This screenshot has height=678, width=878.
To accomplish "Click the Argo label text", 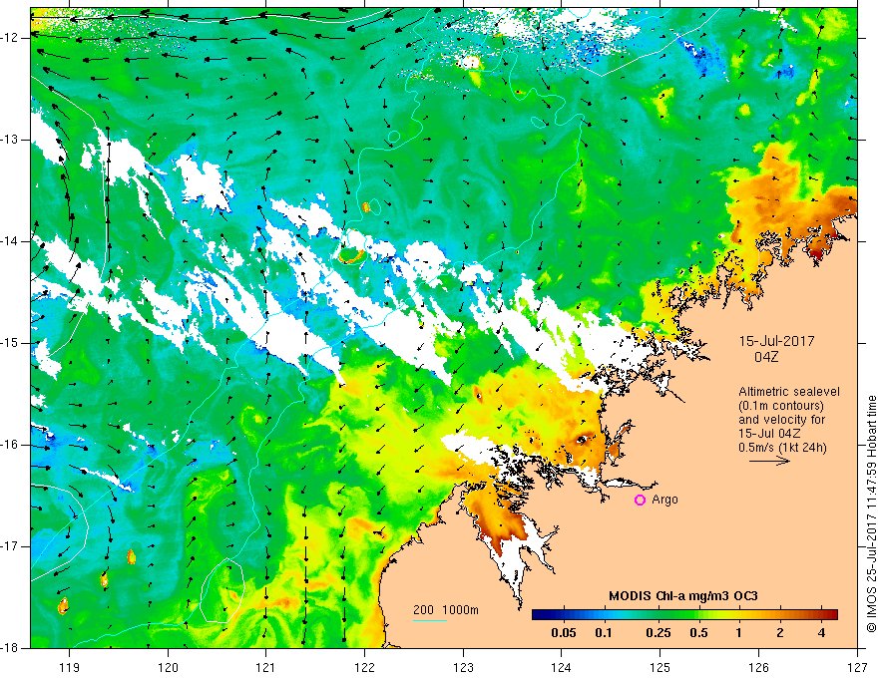I will pyautogui.click(x=664, y=500).
